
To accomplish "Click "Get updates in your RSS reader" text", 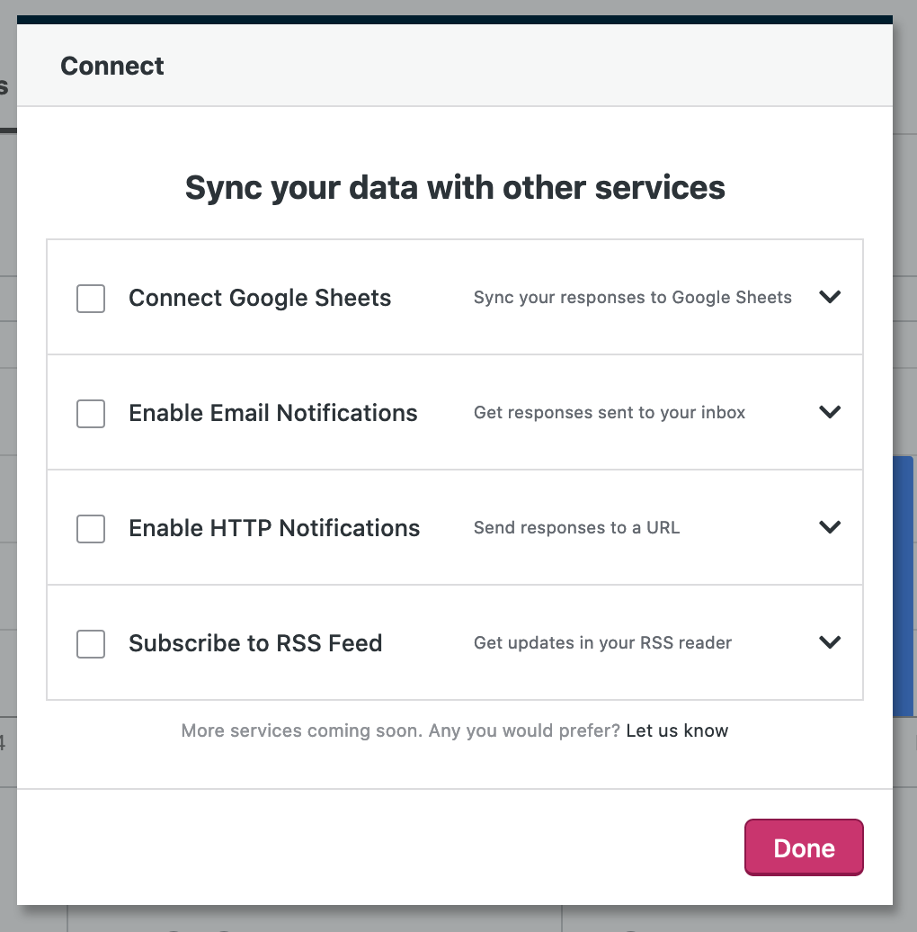I will (602, 643).
